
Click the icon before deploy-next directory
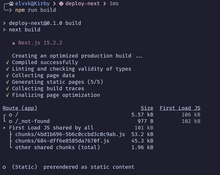[x=61, y=4]
